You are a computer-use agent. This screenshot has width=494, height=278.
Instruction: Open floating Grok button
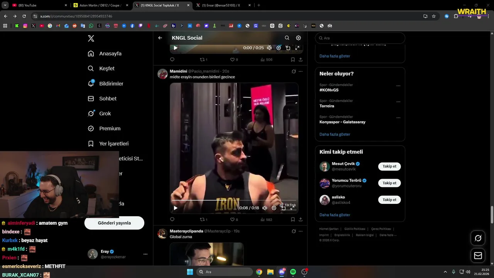point(478,238)
